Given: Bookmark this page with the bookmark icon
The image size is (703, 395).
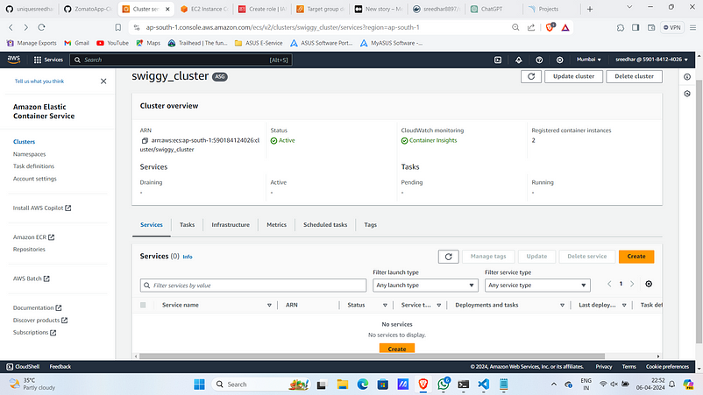Looking at the screenshot, I should click(x=118, y=27).
